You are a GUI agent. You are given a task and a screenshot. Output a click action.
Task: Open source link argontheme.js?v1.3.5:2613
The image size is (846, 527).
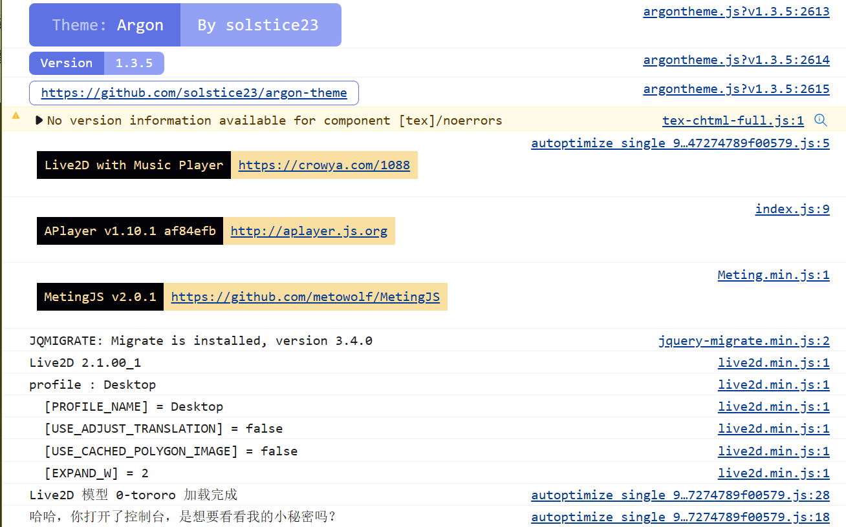[x=736, y=12]
